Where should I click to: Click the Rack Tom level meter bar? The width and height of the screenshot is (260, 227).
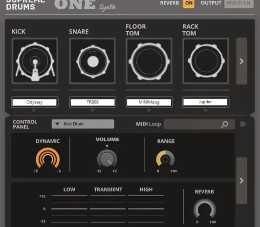(206, 90)
